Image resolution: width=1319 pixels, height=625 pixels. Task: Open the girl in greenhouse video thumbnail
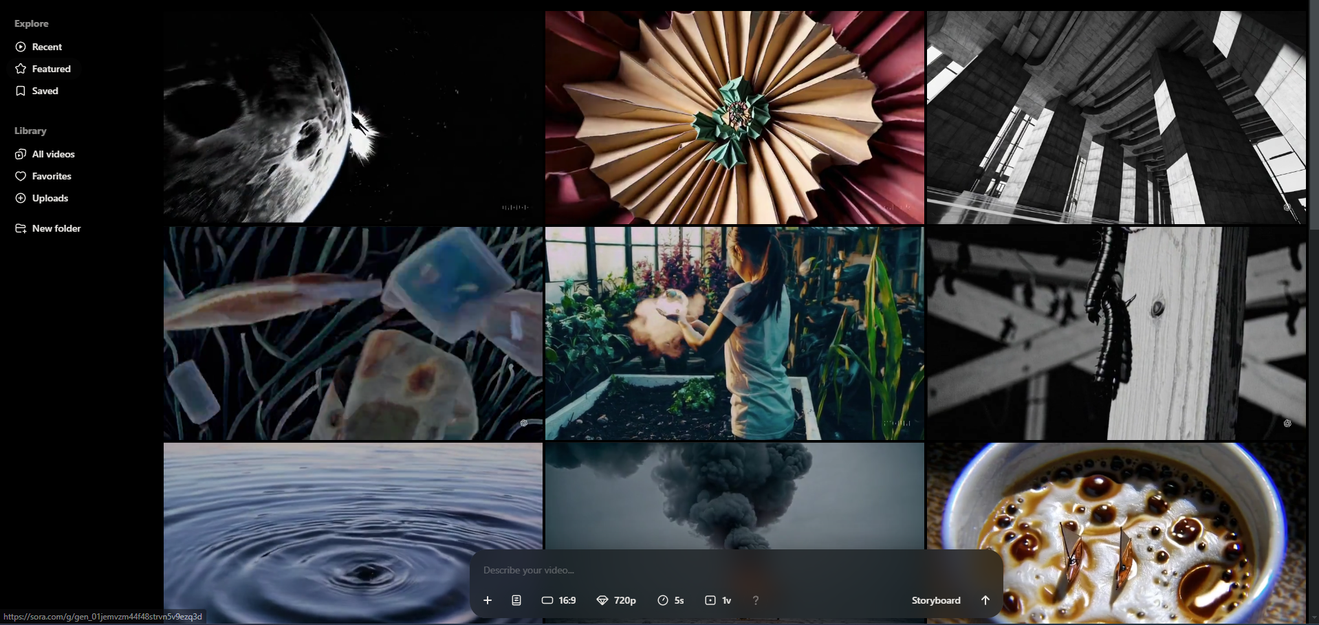click(x=734, y=333)
